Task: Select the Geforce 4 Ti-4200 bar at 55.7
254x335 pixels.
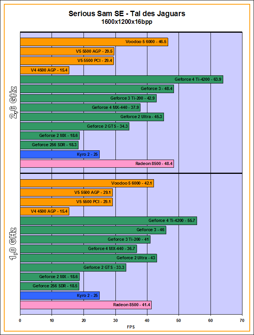Action: (108, 221)
